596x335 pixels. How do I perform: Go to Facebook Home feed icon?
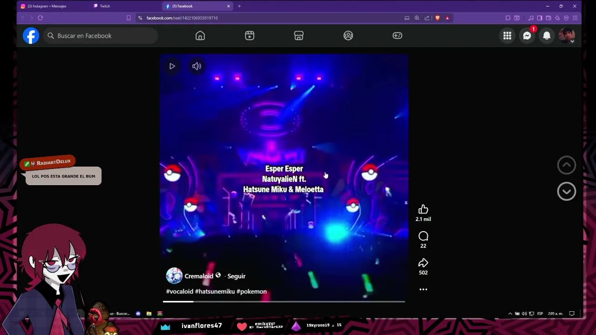click(x=200, y=36)
